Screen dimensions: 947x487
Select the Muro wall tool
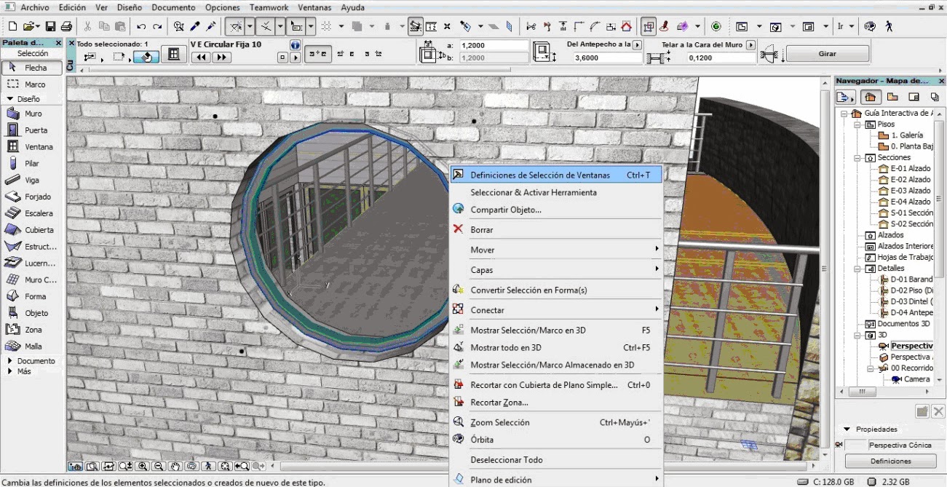click(33, 114)
